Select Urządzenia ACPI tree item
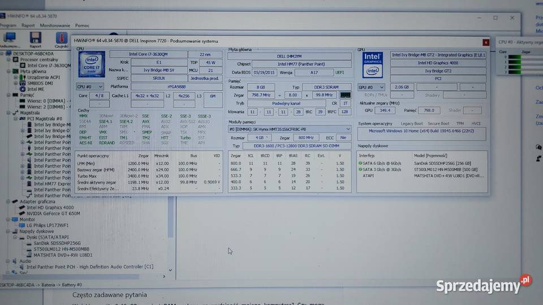 [x=44, y=77]
